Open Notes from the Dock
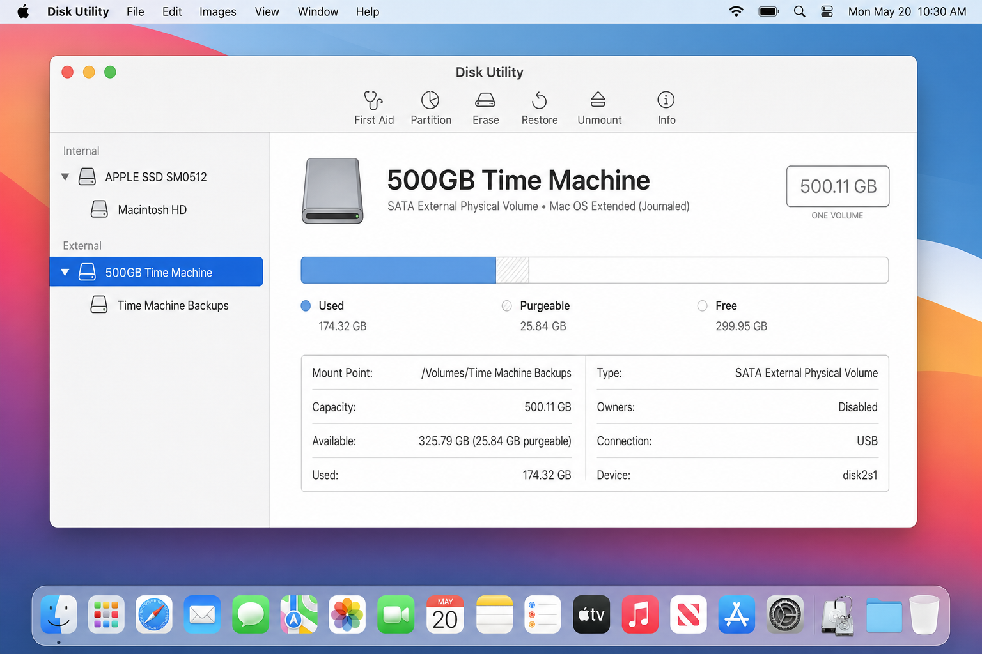This screenshot has height=654, width=982. click(494, 614)
